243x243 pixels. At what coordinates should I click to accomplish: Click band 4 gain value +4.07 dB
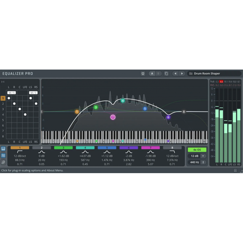(85, 156)
